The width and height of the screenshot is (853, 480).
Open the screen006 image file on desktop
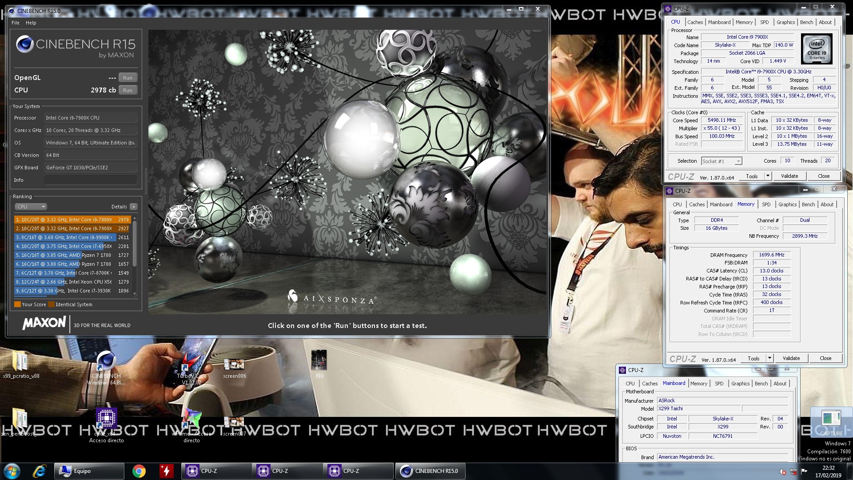tap(234, 368)
